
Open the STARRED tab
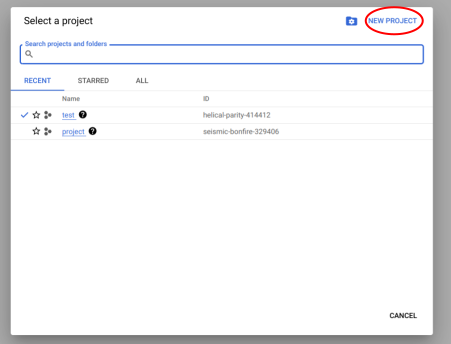coord(93,80)
